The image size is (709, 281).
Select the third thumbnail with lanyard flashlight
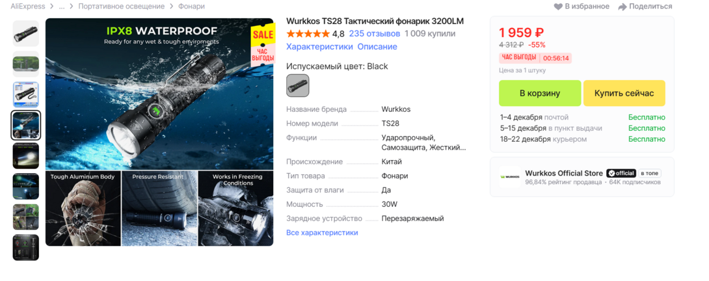(x=26, y=94)
